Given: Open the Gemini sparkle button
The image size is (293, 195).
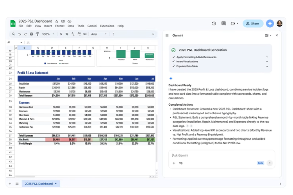Looking at the screenshot, I should click(270, 23).
